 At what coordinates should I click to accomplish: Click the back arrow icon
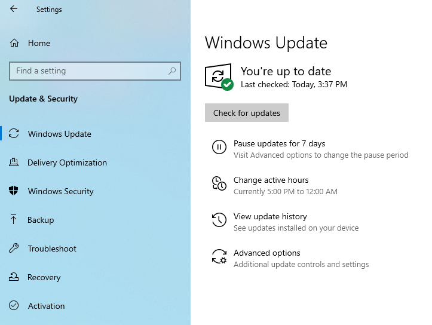(x=14, y=9)
